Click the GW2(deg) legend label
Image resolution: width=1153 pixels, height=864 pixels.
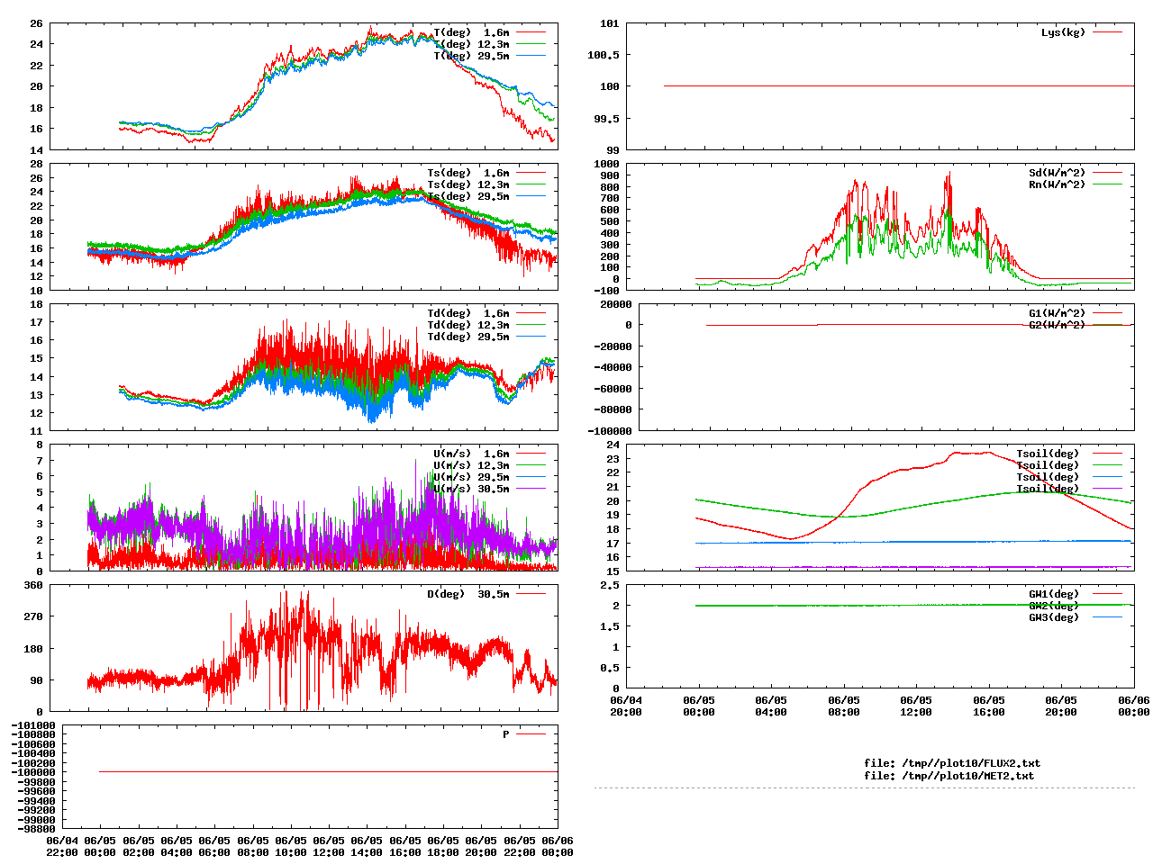1054,606
